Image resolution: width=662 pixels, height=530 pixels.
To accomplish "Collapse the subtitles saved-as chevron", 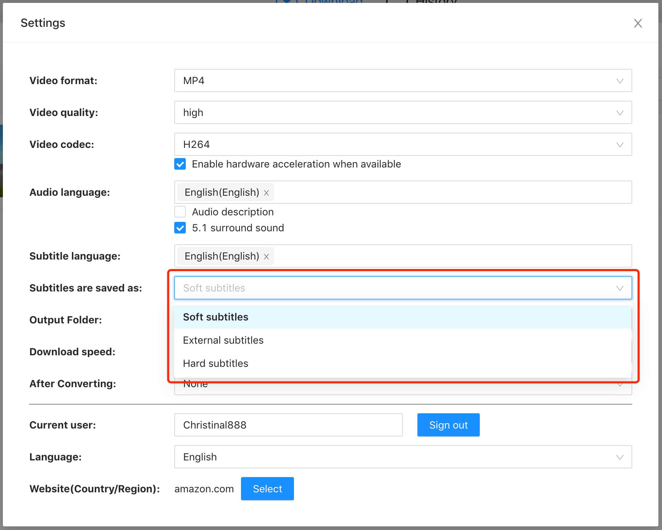I will (620, 288).
